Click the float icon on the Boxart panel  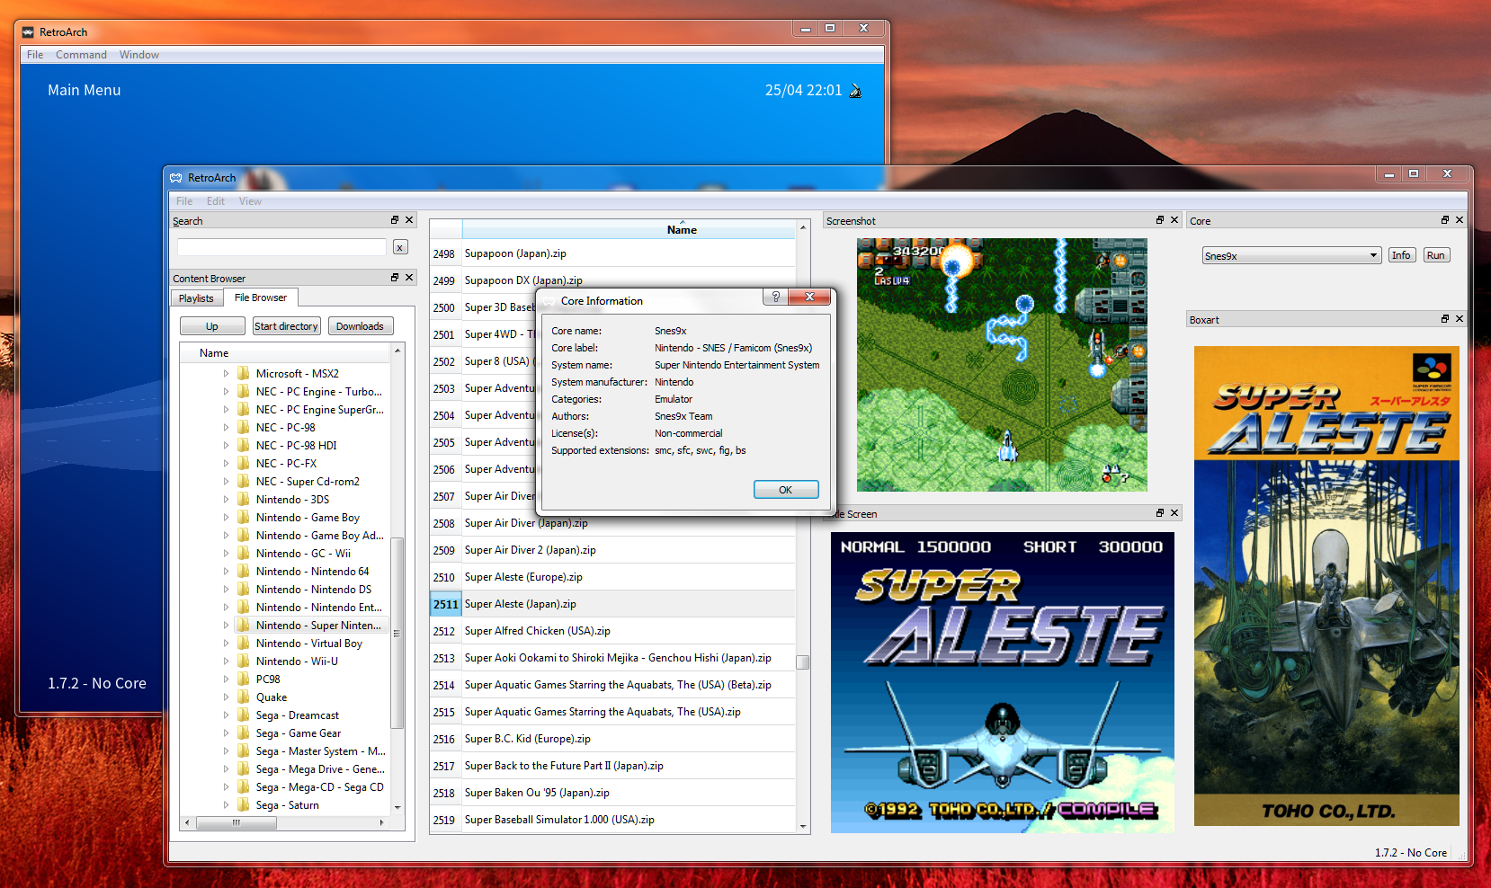tap(1444, 319)
